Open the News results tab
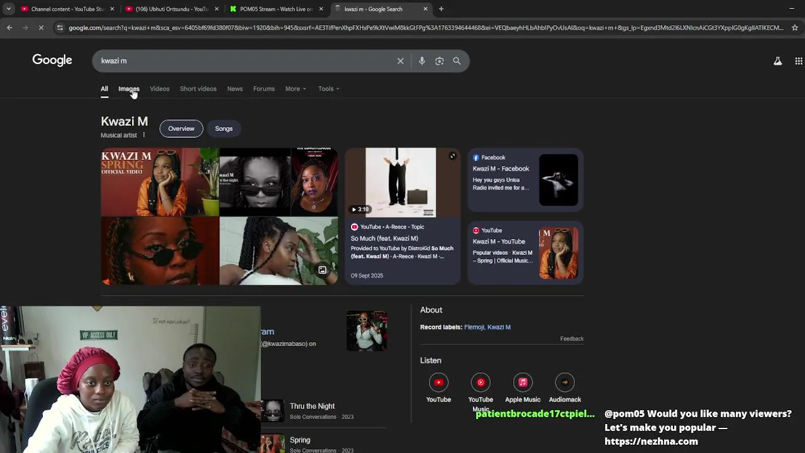Viewport: 805px width, 453px height. pyautogui.click(x=235, y=89)
